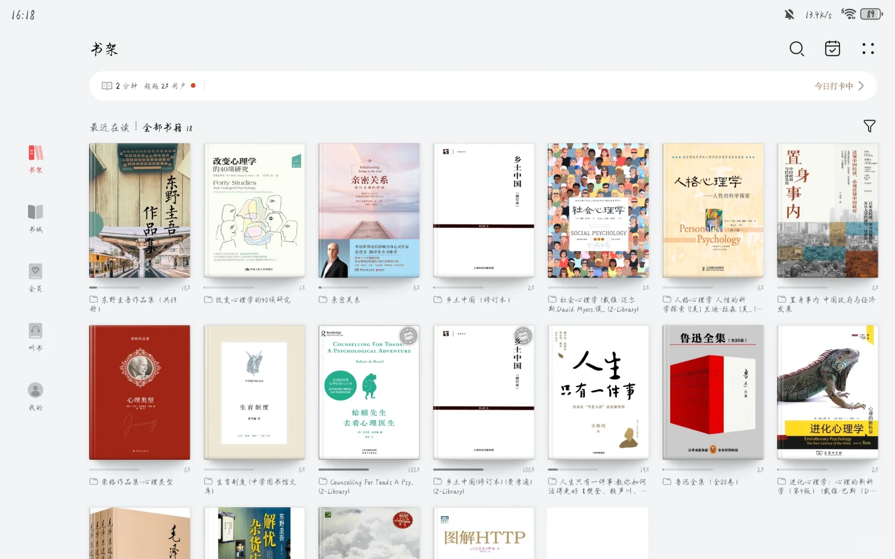
Task: Open 今日打卡中 check-in link
Action: (x=834, y=86)
